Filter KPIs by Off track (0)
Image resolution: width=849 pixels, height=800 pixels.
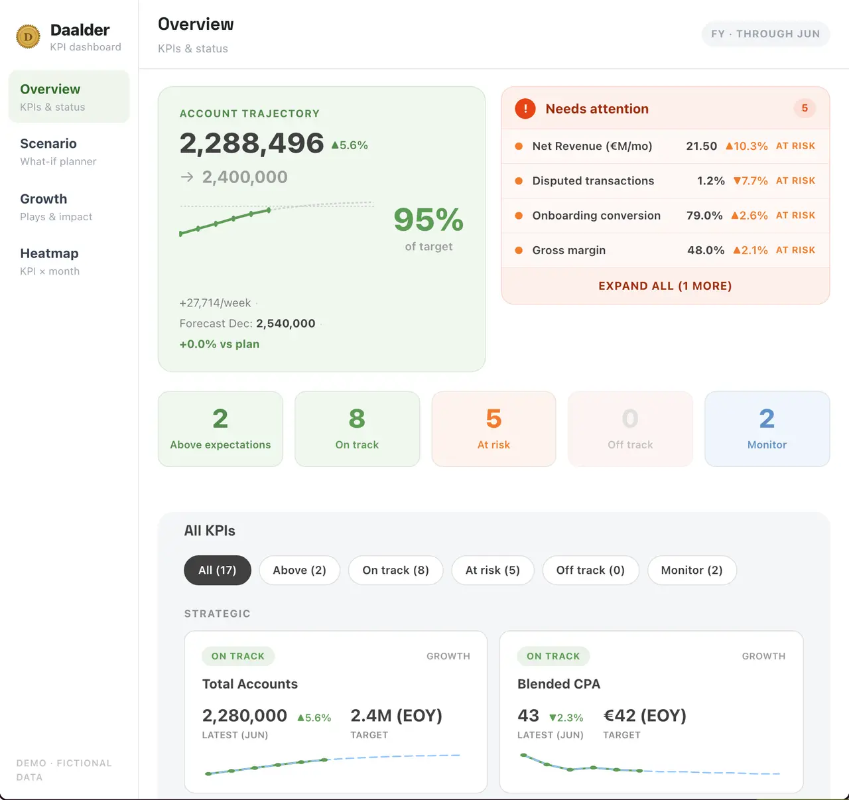[x=591, y=570]
